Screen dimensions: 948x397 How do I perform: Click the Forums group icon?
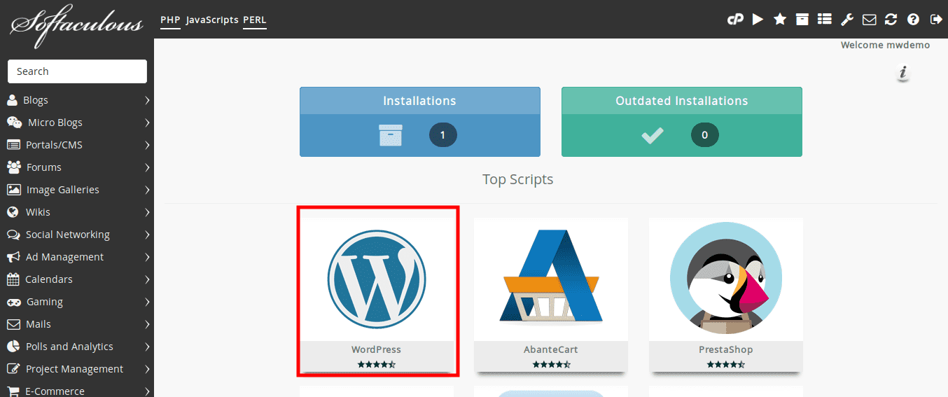tap(13, 167)
